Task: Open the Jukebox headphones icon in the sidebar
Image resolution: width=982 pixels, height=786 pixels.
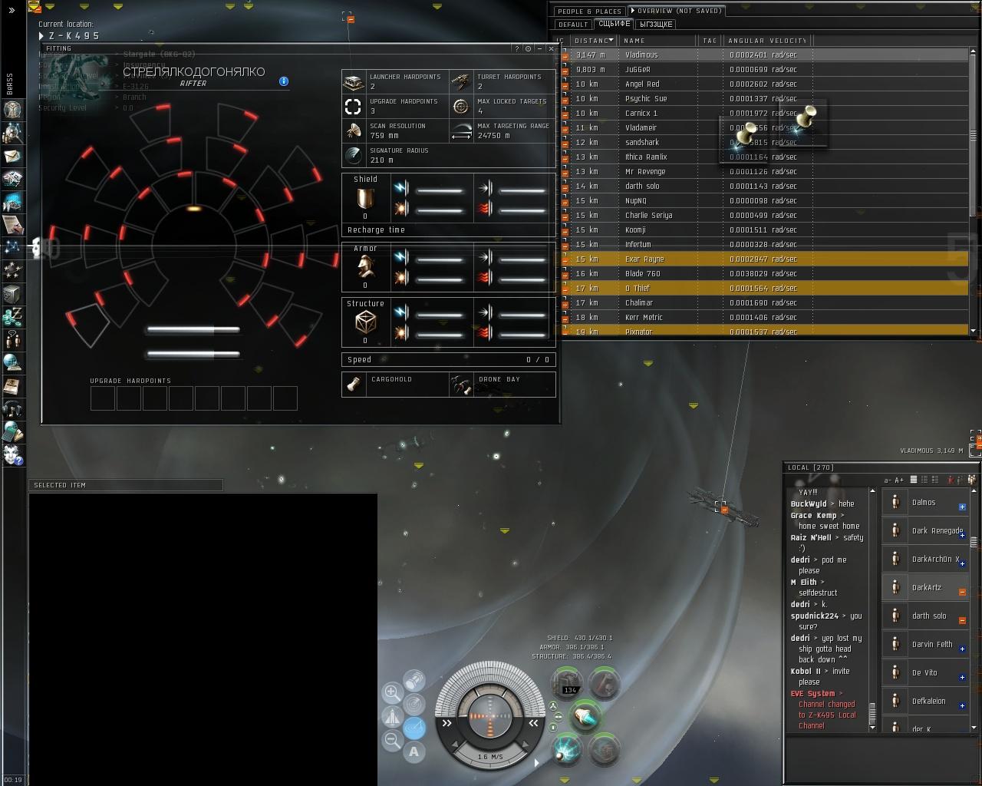Action: point(12,408)
